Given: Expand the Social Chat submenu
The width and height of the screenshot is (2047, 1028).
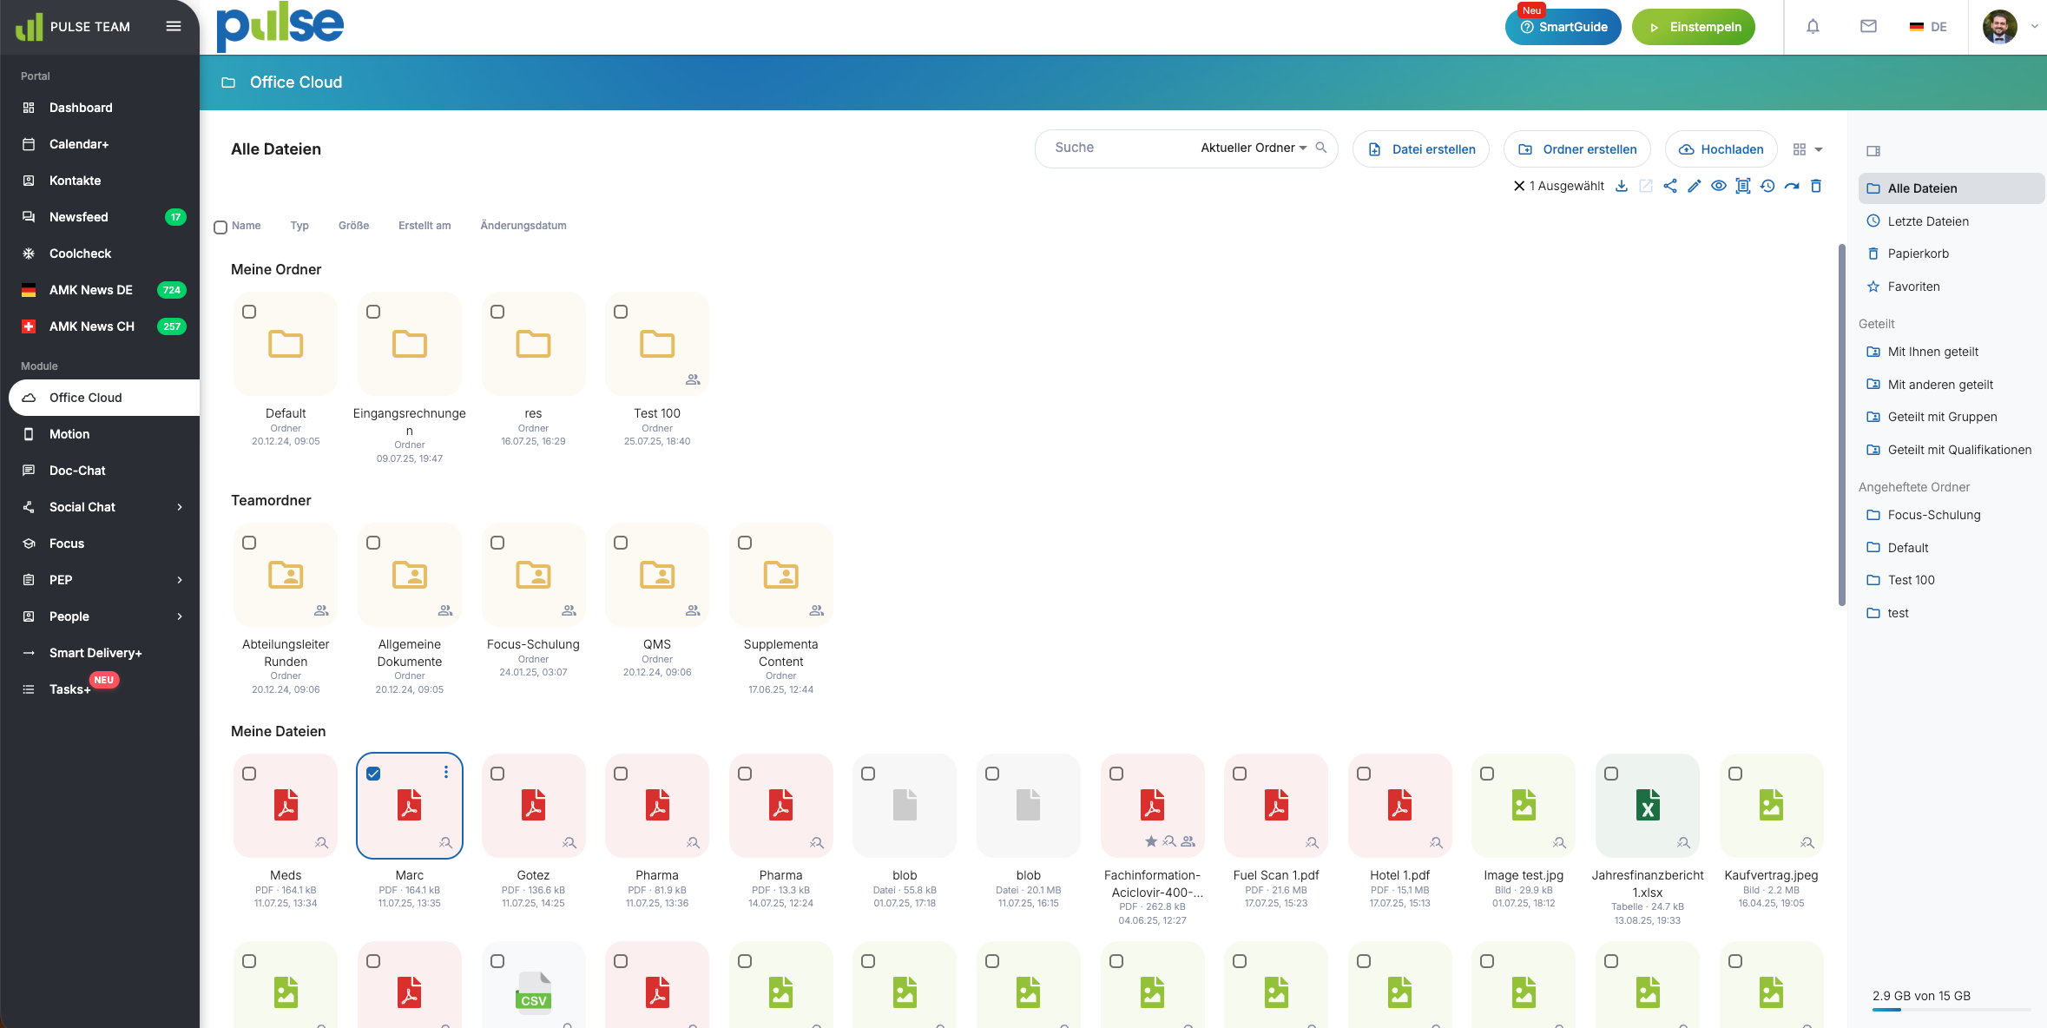Looking at the screenshot, I should click(x=180, y=507).
